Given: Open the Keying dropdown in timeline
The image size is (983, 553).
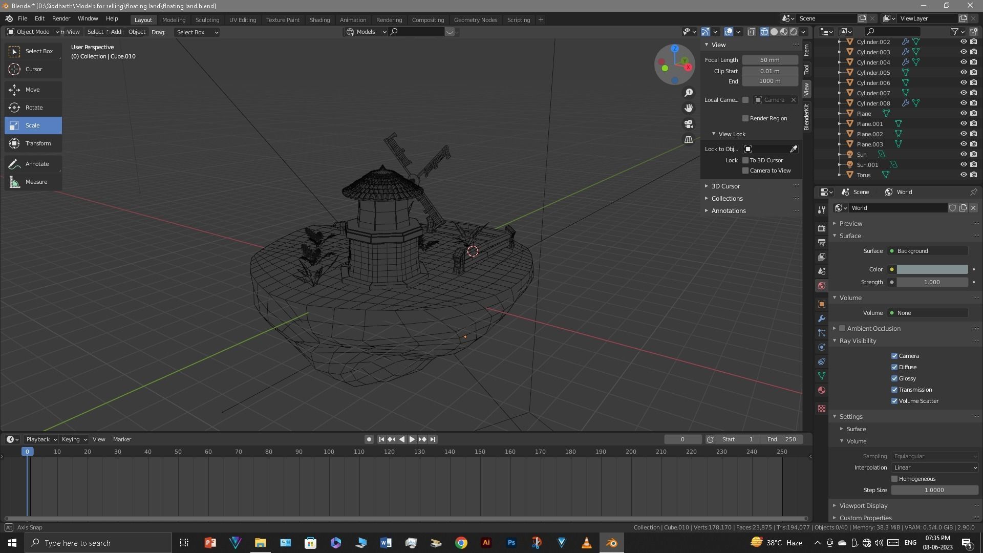Looking at the screenshot, I should [x=74, y=439].
